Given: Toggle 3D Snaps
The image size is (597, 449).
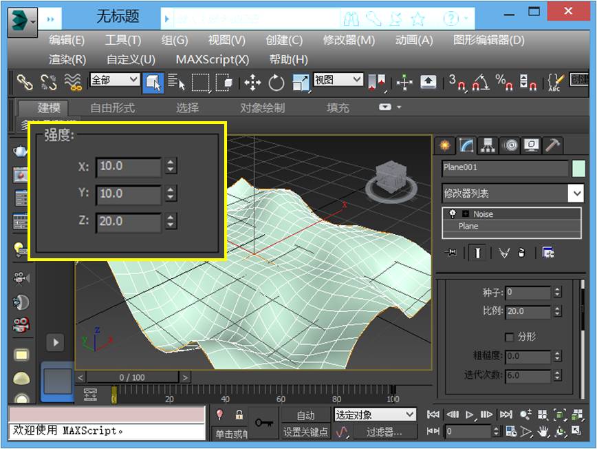Looking at the screenshot, I should (x=457, y=83).
